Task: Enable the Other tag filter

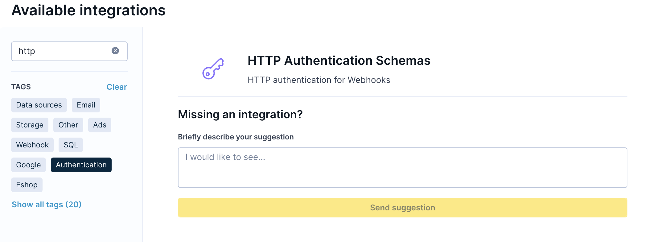Action: click(x=68, y=125)
